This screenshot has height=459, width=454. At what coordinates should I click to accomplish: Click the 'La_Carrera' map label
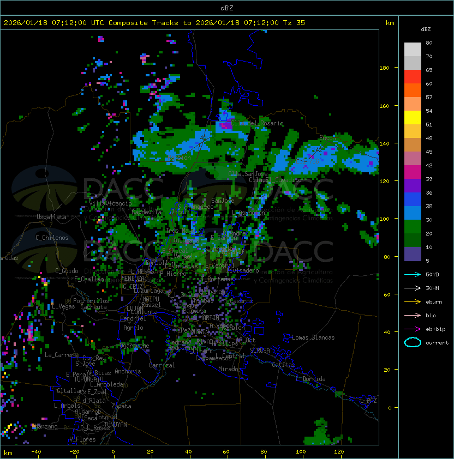coord(61,355)
